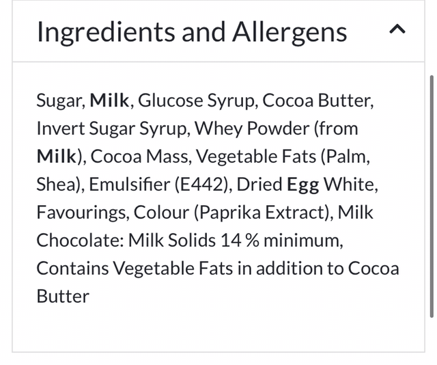Image resolution: width=437 pixels, height=365 pixels.
Task: Click the word Sugar at the start
Action: click(x=59, y=101)
